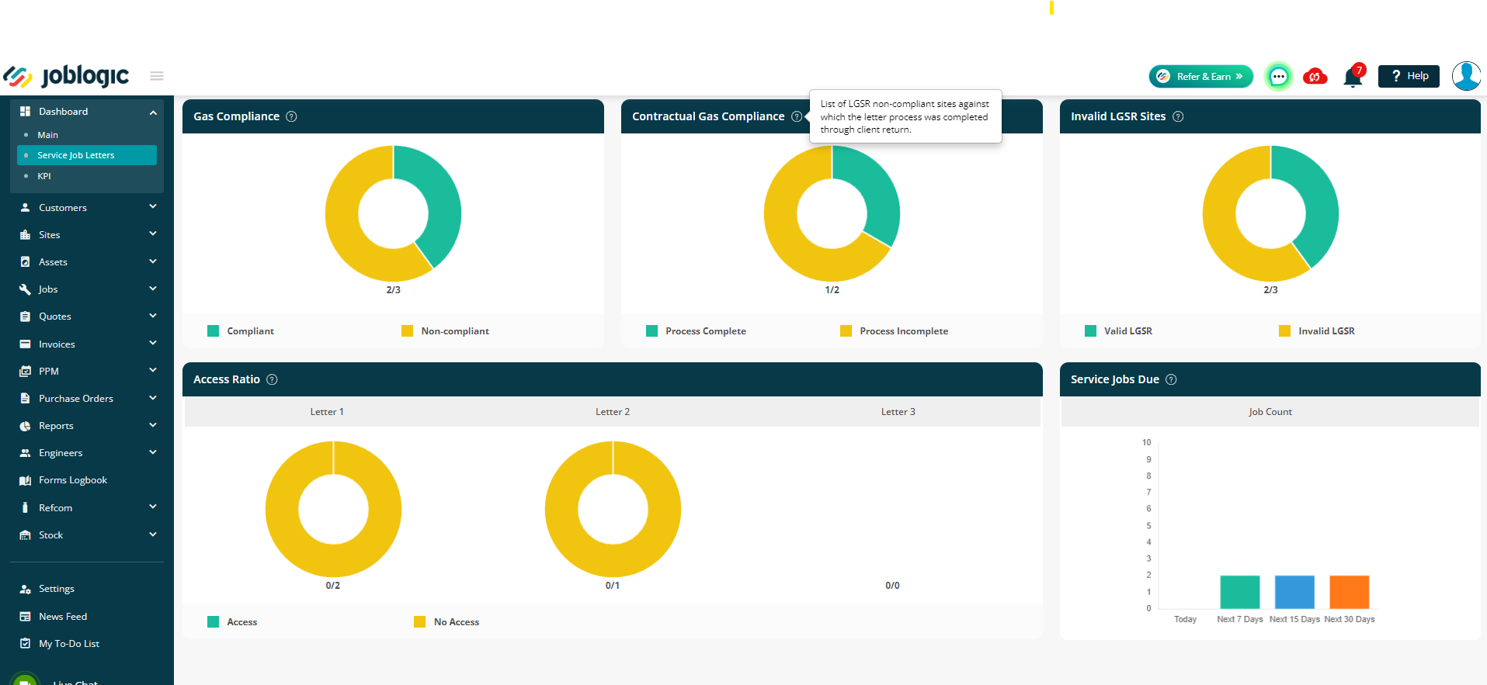Expand the Assets menu chevron
Image resolution: width=1487 pixels, height=685 pixels.
[153, 261]
